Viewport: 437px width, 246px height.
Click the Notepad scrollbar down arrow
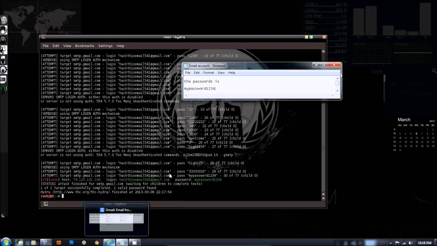pyautogui.click(x=337, y=91)
